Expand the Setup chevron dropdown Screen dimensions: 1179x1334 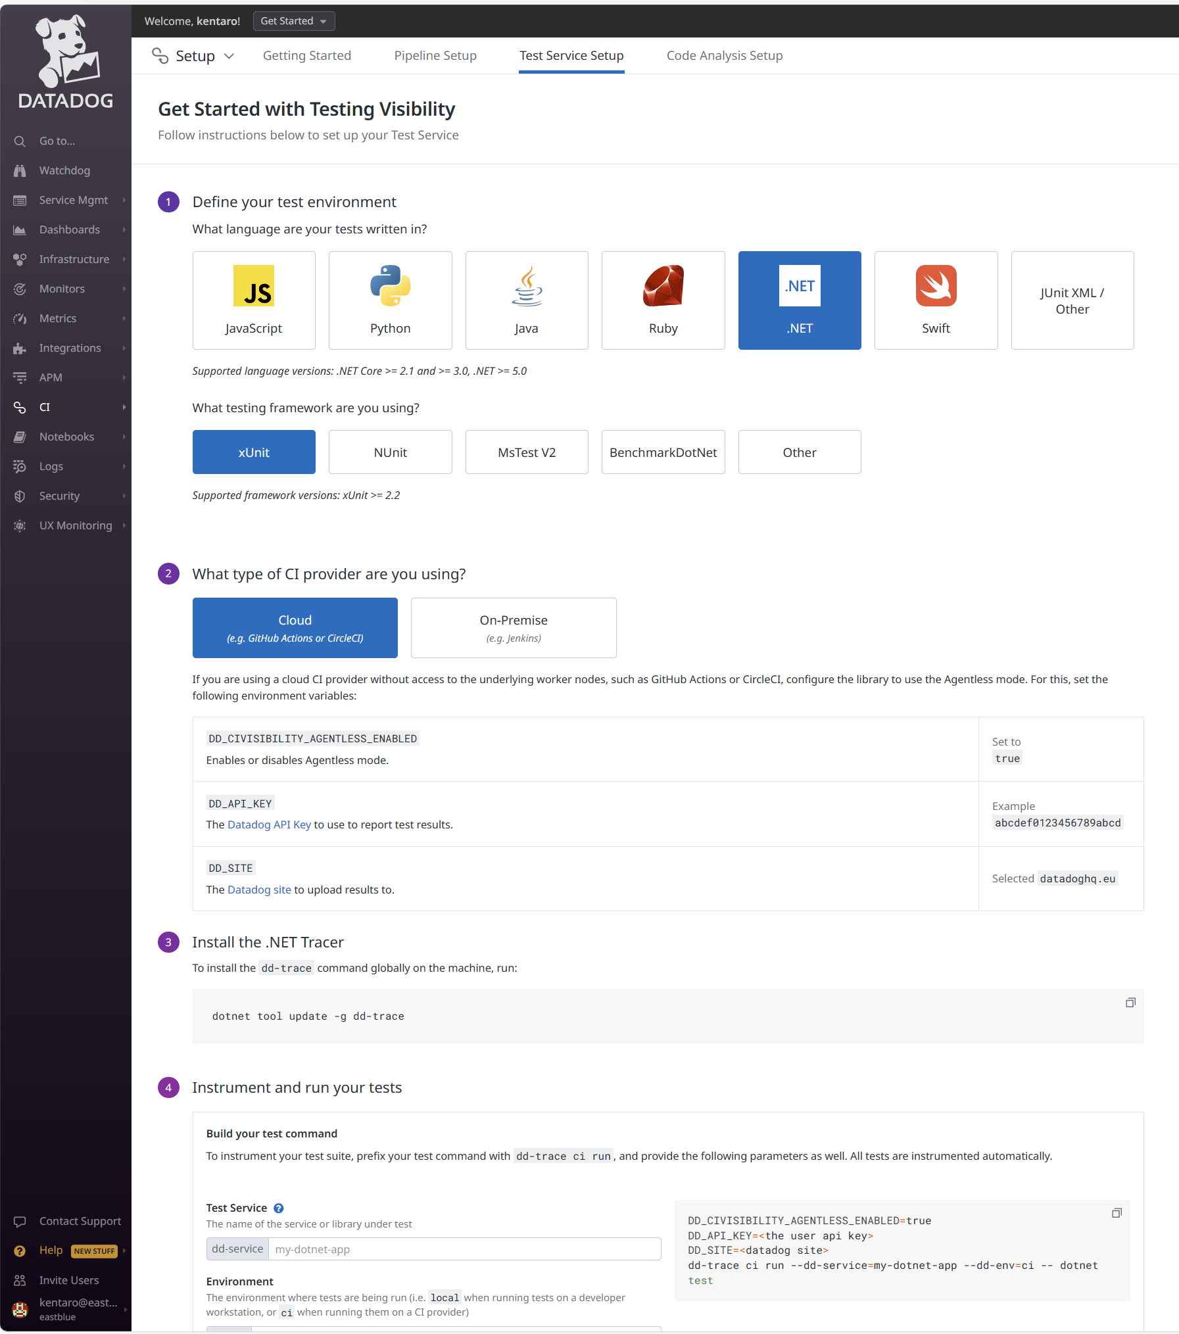229,56
